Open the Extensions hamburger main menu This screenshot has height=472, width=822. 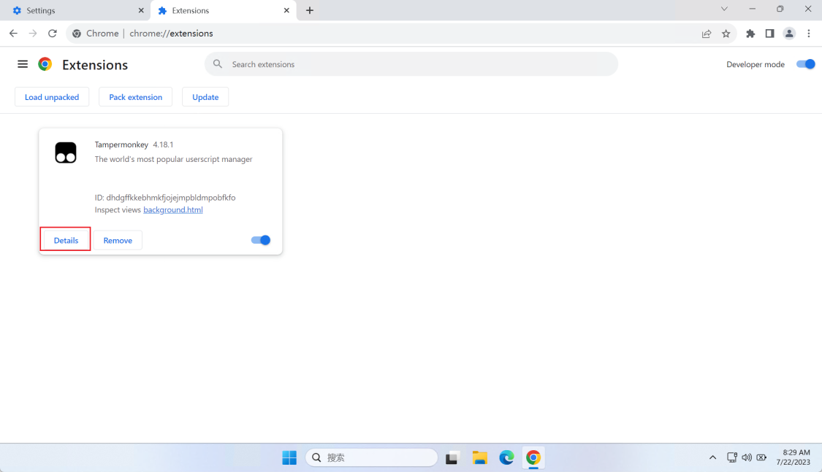(x=23, y=64)
